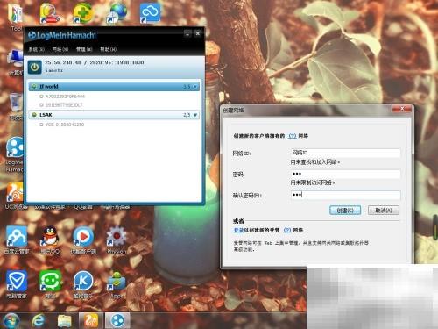Image resolution: width=438 pixels, height=329 pixels.
Task: Collapse the LSAK network arrow
Action: pyautogui.click(x=195, y=115)
